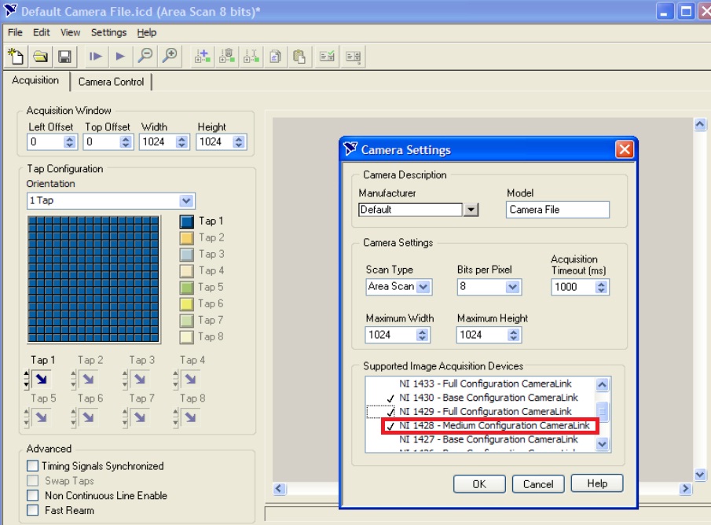This screenshot has height=525, width=711.
Task: Switch to the Camera Control tab
Action: (x=111, y=82)
